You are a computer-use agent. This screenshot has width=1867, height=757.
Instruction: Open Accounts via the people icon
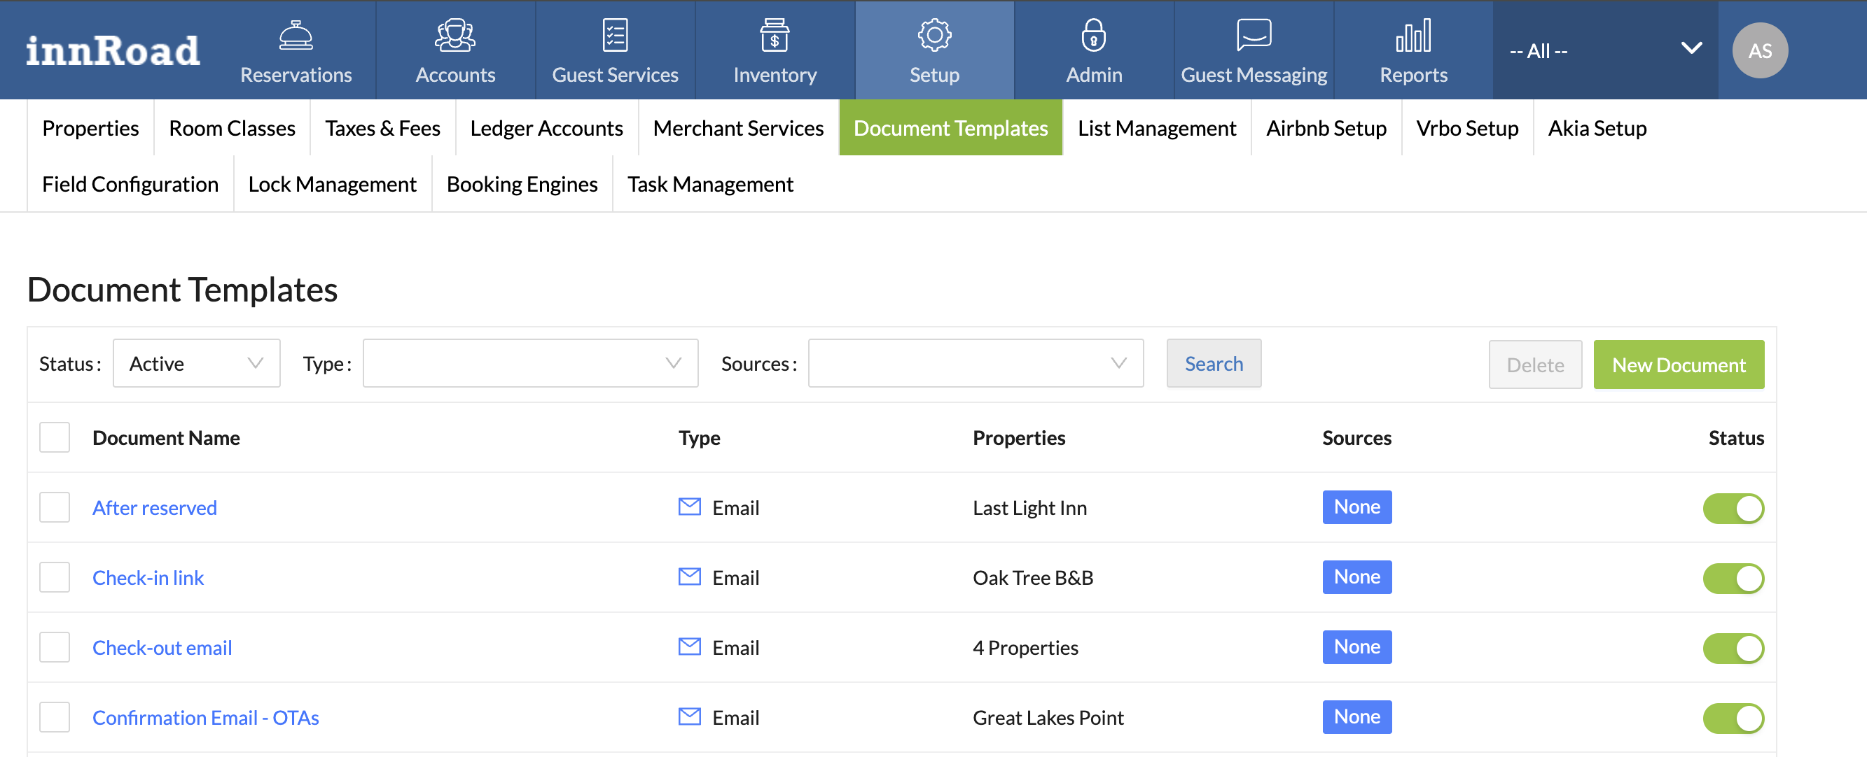point(455,35)
